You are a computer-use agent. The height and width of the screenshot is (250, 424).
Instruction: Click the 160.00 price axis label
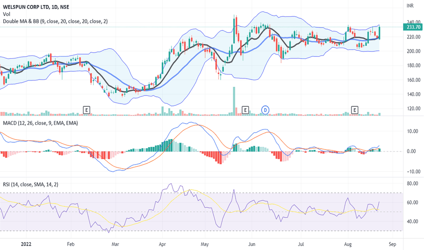[x=414, y=80]
